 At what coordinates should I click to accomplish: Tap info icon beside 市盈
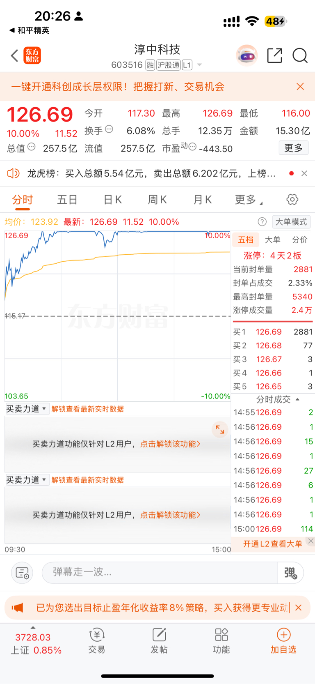pyautogui.click(x=192, y=147)
